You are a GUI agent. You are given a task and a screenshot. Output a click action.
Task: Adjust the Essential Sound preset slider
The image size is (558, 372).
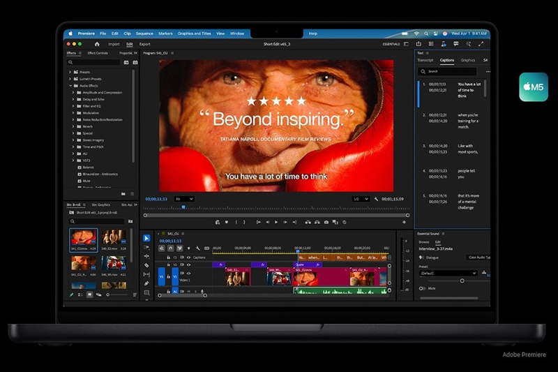click(x=462, y=281)
